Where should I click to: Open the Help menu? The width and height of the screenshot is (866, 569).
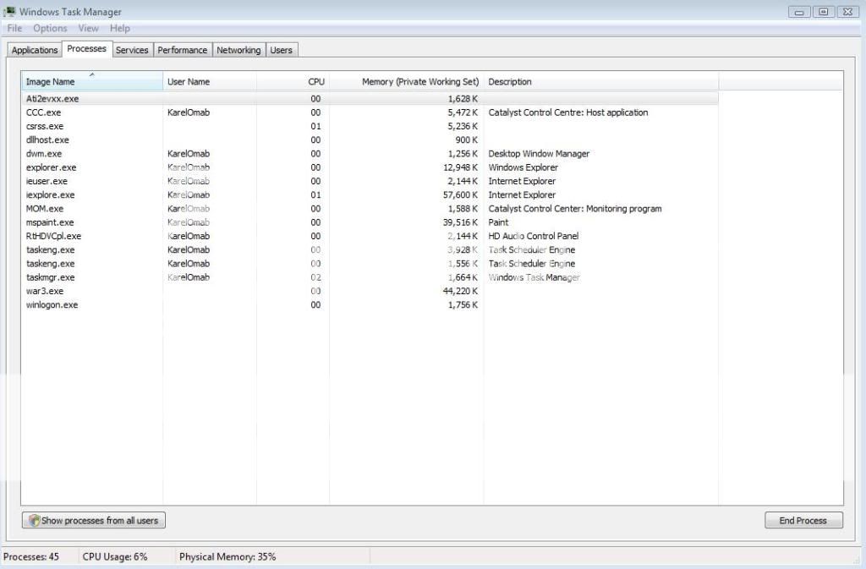pyautogui.click(x=120, y=28)
